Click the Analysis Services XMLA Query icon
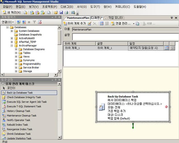179x143 pixels. pos(43,12)
